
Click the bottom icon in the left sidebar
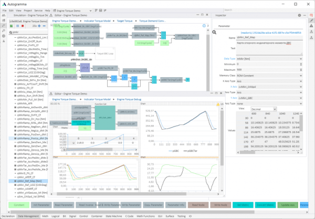4,41
